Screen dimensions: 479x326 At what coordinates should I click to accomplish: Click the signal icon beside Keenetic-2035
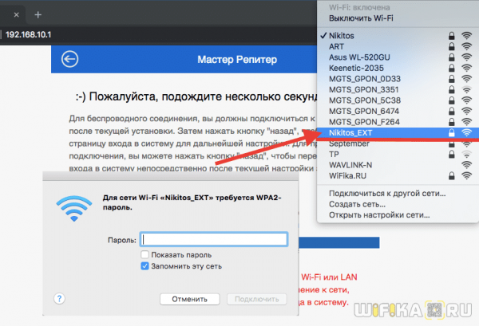point(466,68)
